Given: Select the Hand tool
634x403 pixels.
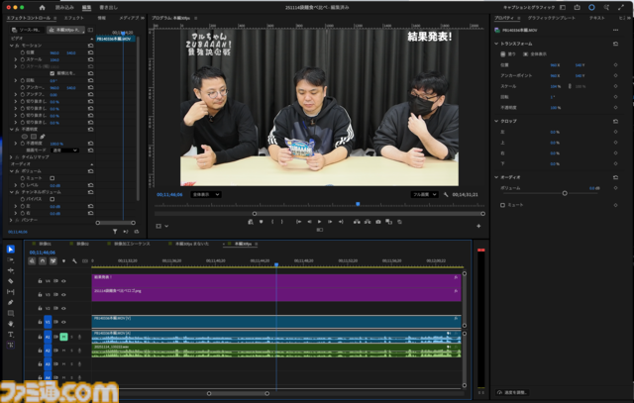Looking at the screenshot, I should click(x=11, y=323).
